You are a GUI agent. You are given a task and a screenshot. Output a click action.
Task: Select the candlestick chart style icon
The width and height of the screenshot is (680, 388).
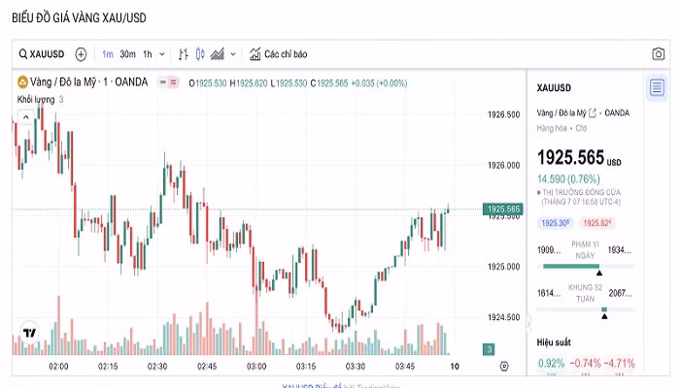click(200, 54)
